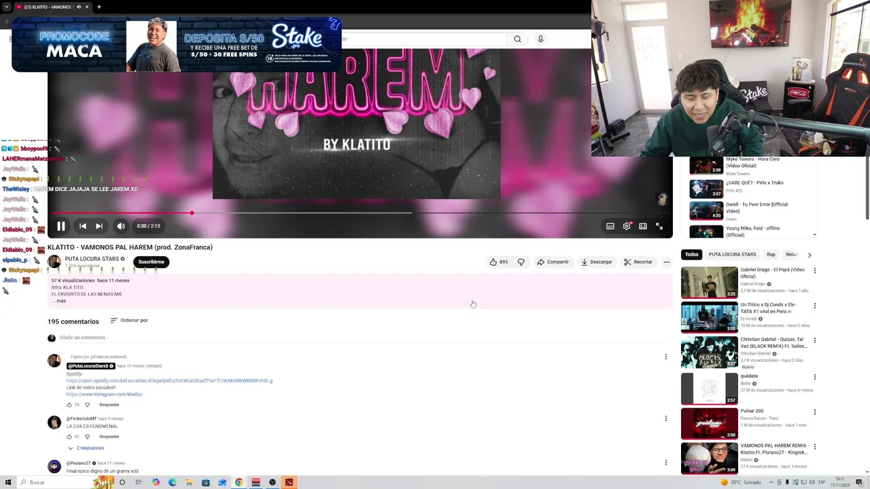Image resolution: width=870 pixels, height=489 pixels.
Task: Reply to the pinned comment with Responder
Action: 109,405
